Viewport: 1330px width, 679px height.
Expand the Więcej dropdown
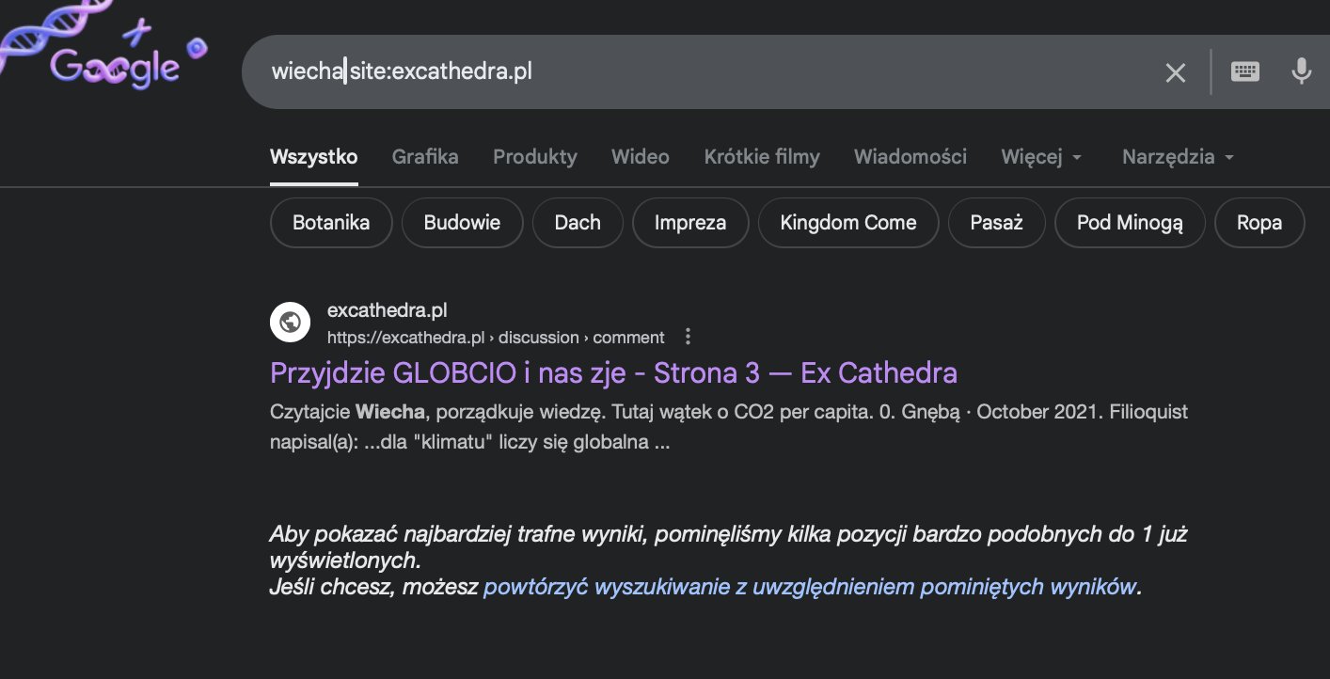(1042, 157)
